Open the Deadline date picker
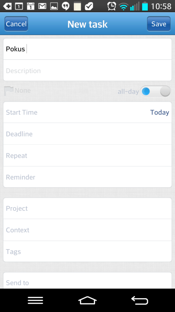Viewport: 175px width, 312px height. pyautogui.click(x=87, y=134)
